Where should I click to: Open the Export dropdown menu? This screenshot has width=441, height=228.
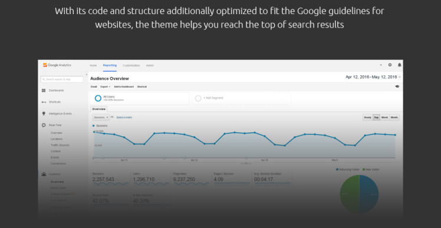point(105,86)
